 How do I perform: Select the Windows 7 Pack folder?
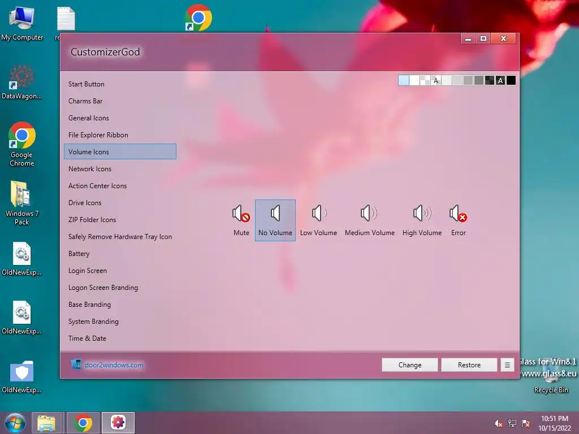tap(22, 203)
